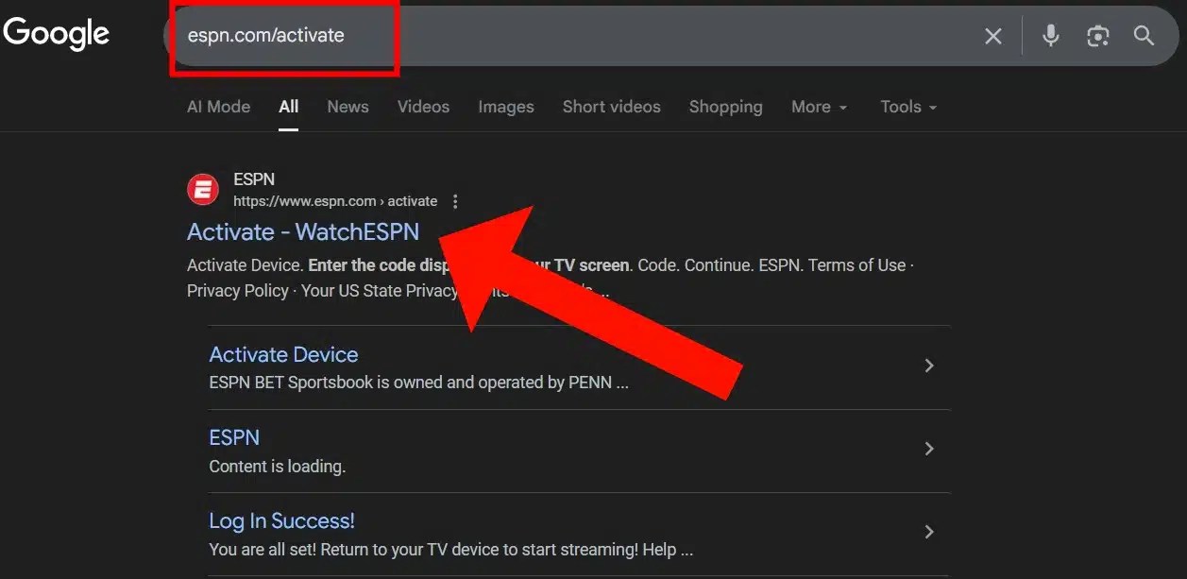Click the magnifying glass search button
The image size is (1187, 579).
pos(1144,36)
